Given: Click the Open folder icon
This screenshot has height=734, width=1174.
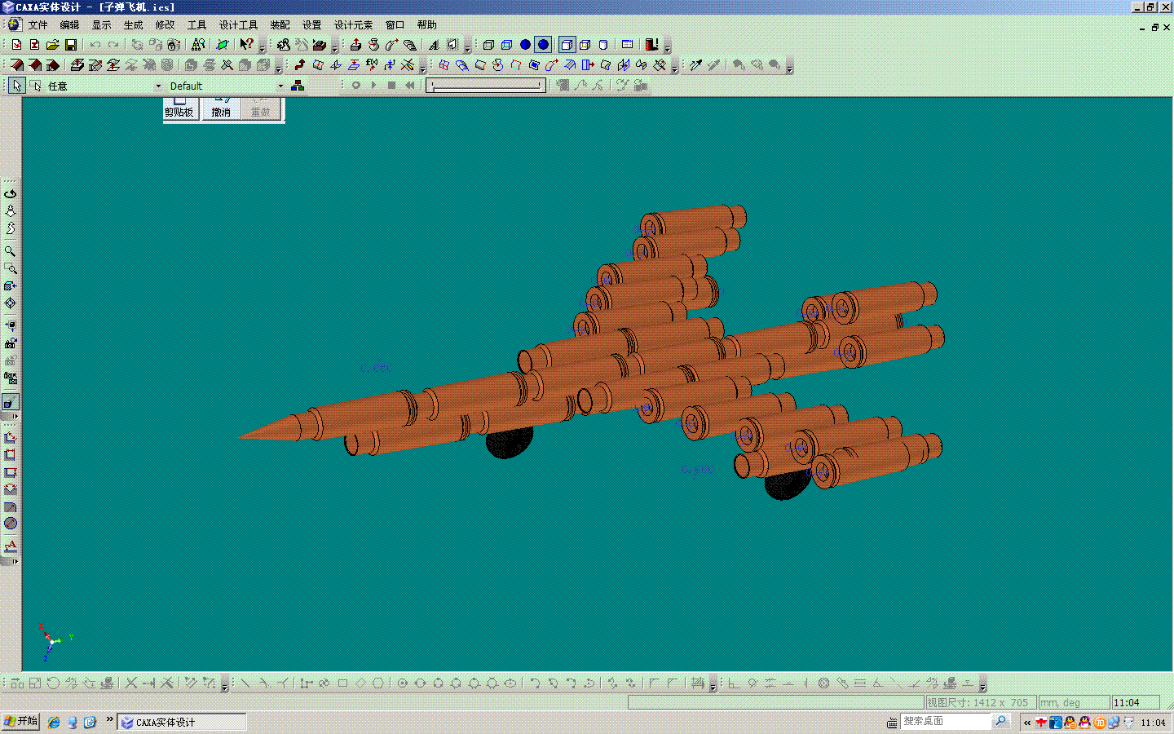Looking at the screenshot, I should pyautogui.click(x=52, y=45).
